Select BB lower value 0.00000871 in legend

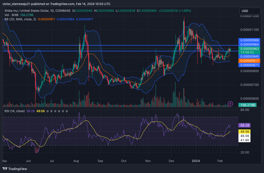tap(85, 19)
